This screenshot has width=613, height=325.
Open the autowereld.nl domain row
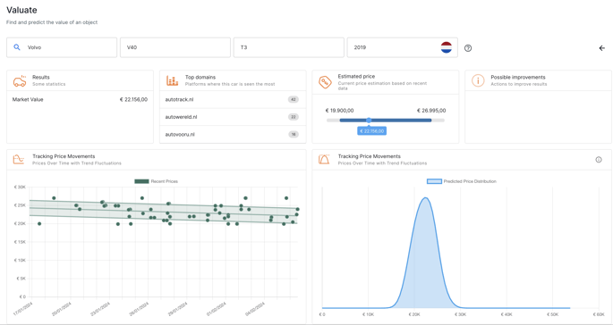(233, 117)
